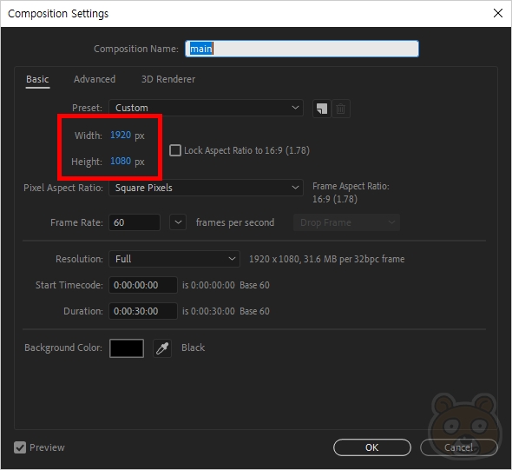Click the 1920 x 1080 memory info text

pos(326,259)
